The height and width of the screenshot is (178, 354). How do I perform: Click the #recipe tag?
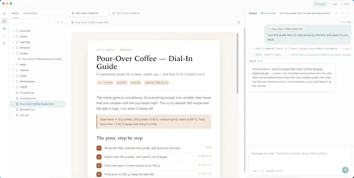(x=136, y=83)
